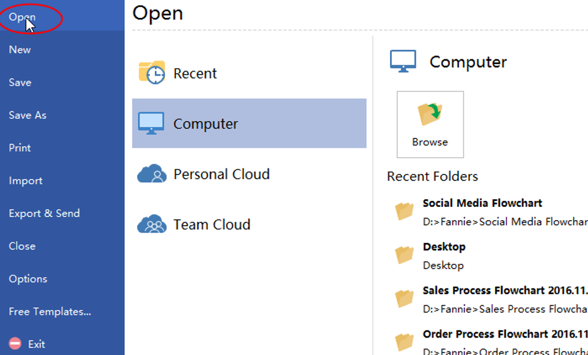This screenshot has height=355, width=588.
Task: Click the Recent folder-clock icon
Action: point(152,73)
